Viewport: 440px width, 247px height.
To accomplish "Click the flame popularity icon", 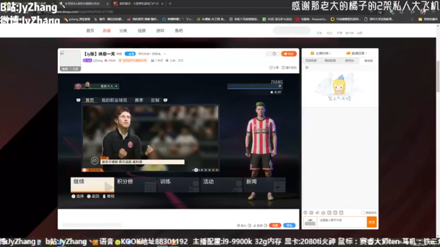I will coord(106,60).
